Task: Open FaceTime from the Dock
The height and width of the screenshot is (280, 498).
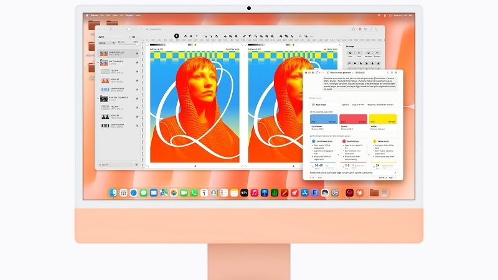Action: click(x=184, y=193)
